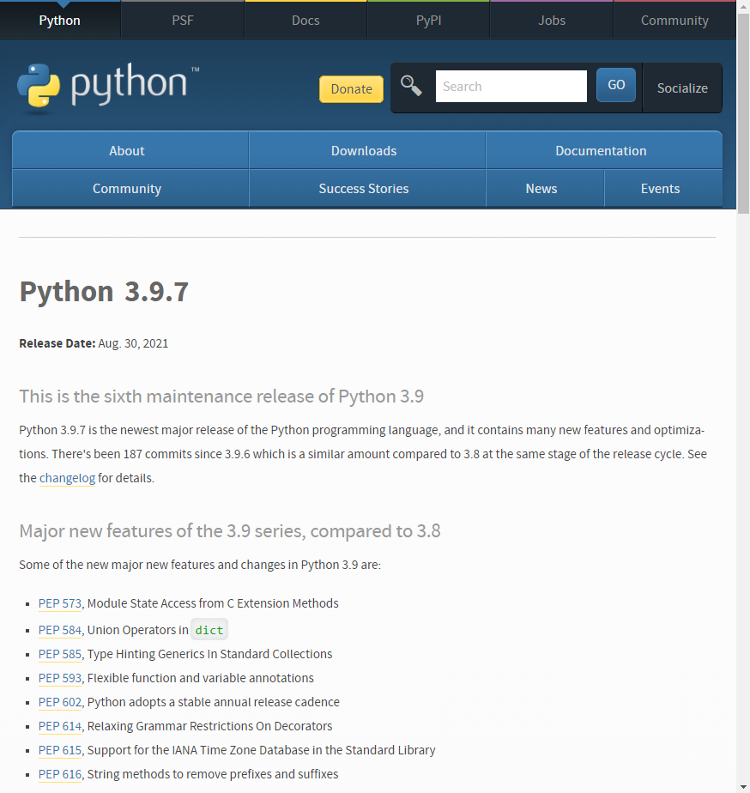
Task: Click the GO search button
Action: click(616, 85)
